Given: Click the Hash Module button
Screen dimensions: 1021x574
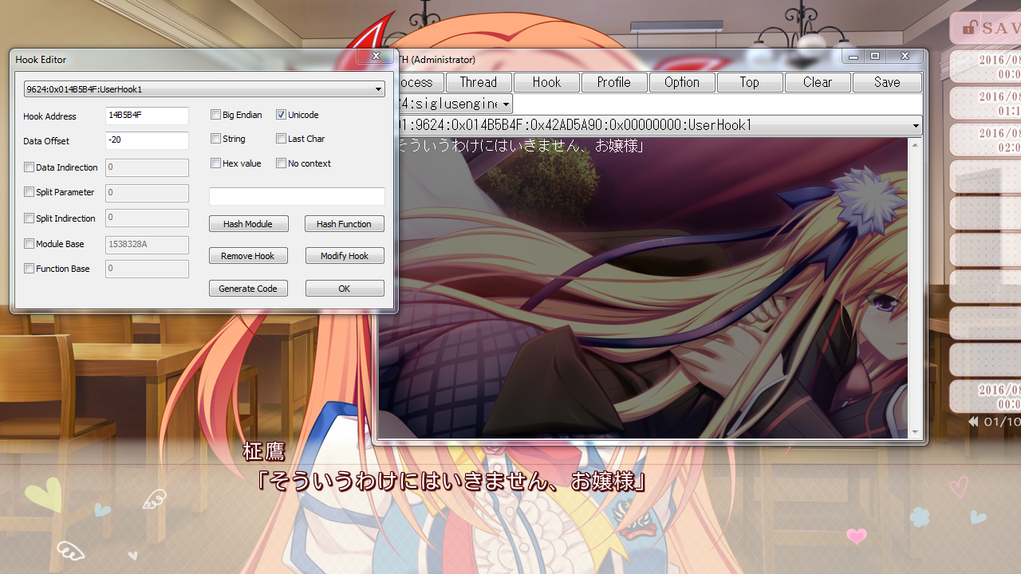Looking at the screenshot, I should point(248,224).
